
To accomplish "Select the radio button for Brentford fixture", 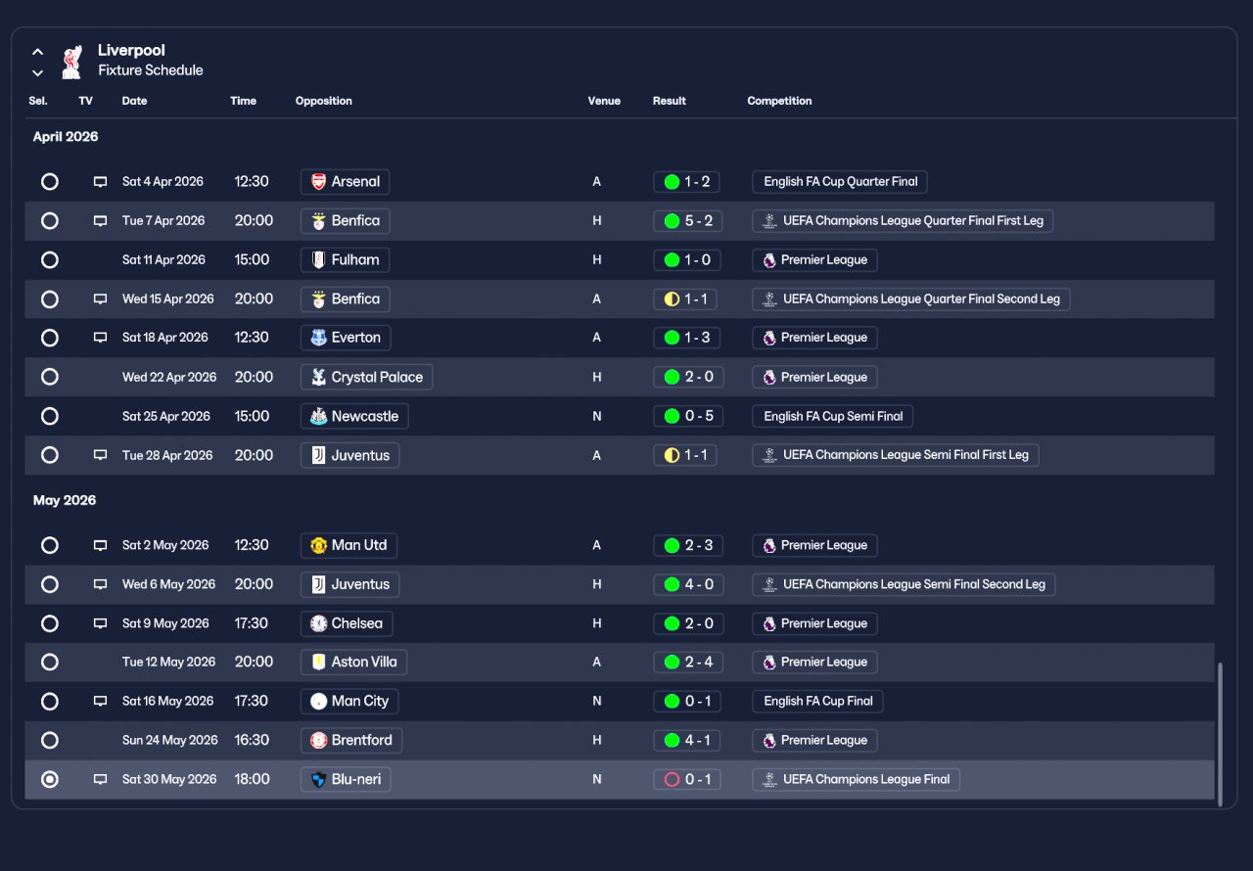I will tap(50, 741).
